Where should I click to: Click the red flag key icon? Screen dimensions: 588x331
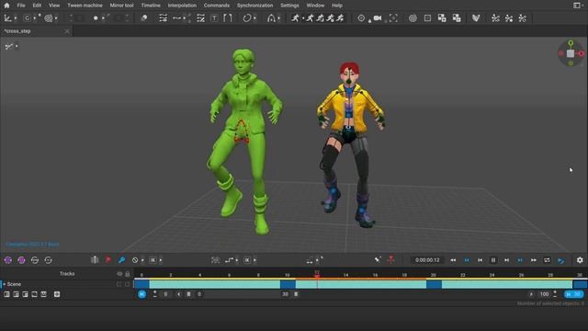pos(108,260)
